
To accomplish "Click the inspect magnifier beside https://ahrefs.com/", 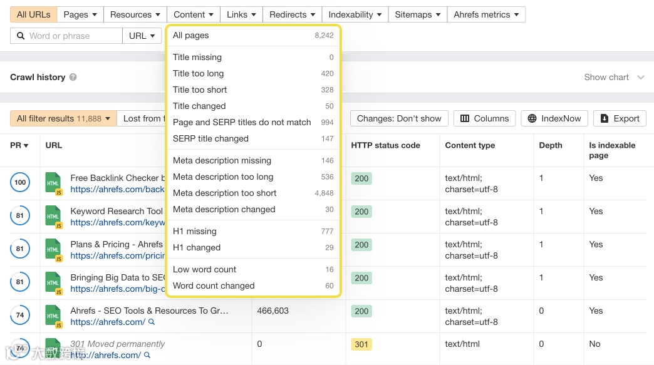I will [152, 322].
